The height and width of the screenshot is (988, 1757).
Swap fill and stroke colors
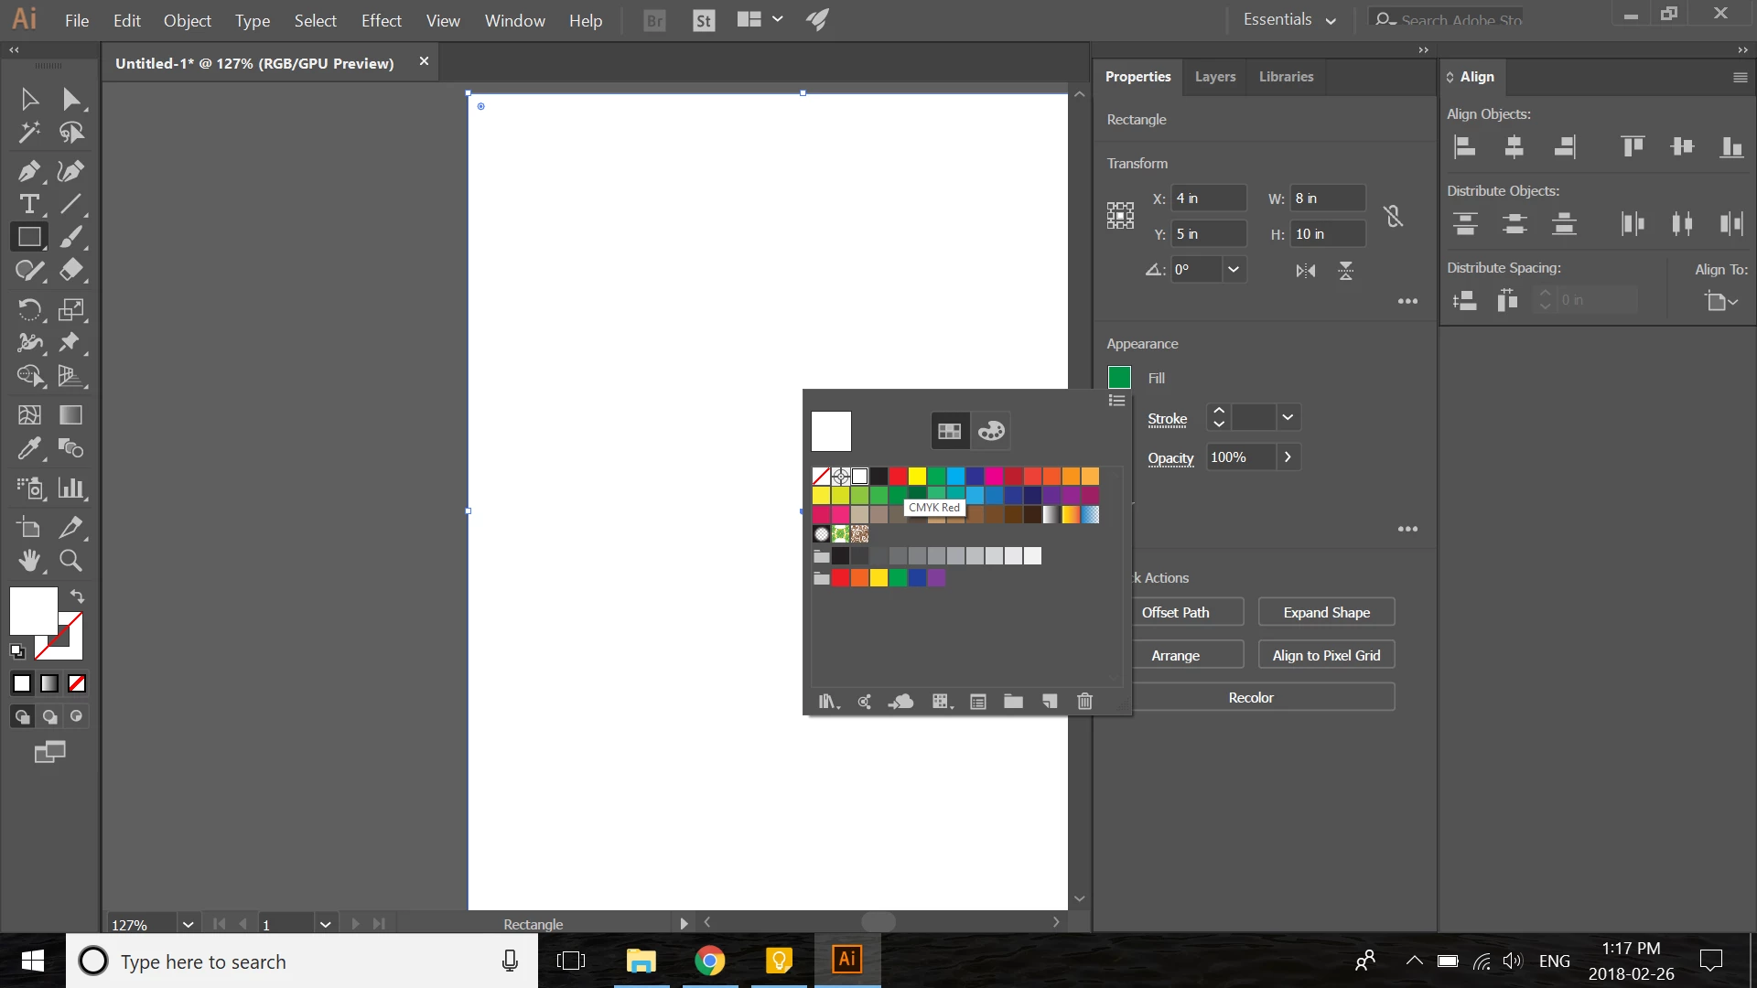[x=77, y=596]
